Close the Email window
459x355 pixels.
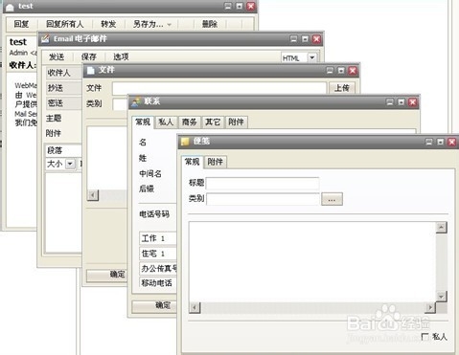pyautogui.click(x=316, y=39)
